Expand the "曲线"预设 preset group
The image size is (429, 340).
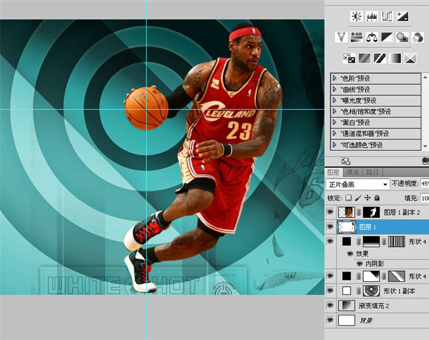click(x=335, y=89)
